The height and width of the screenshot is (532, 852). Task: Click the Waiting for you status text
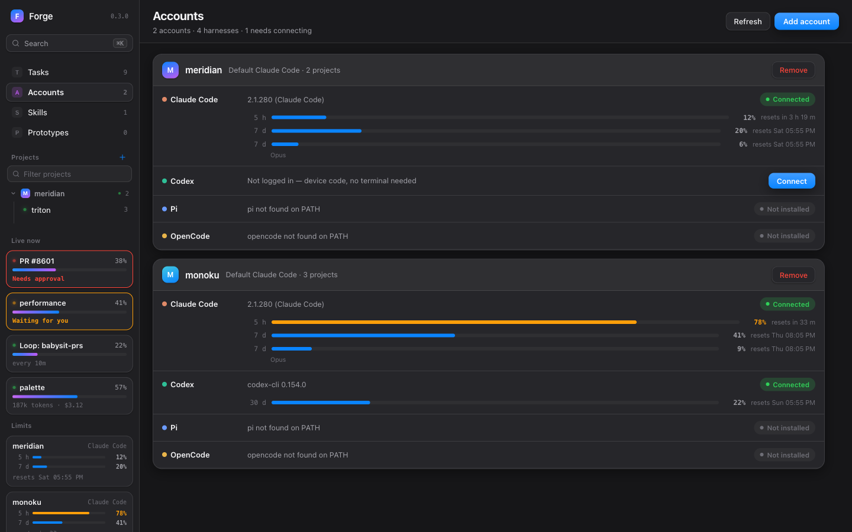point(40,321)
